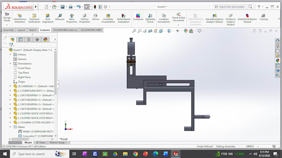Open SOLIDWORKS Add-Ins tab
282x158 pixels.
(x=65, y=30)
